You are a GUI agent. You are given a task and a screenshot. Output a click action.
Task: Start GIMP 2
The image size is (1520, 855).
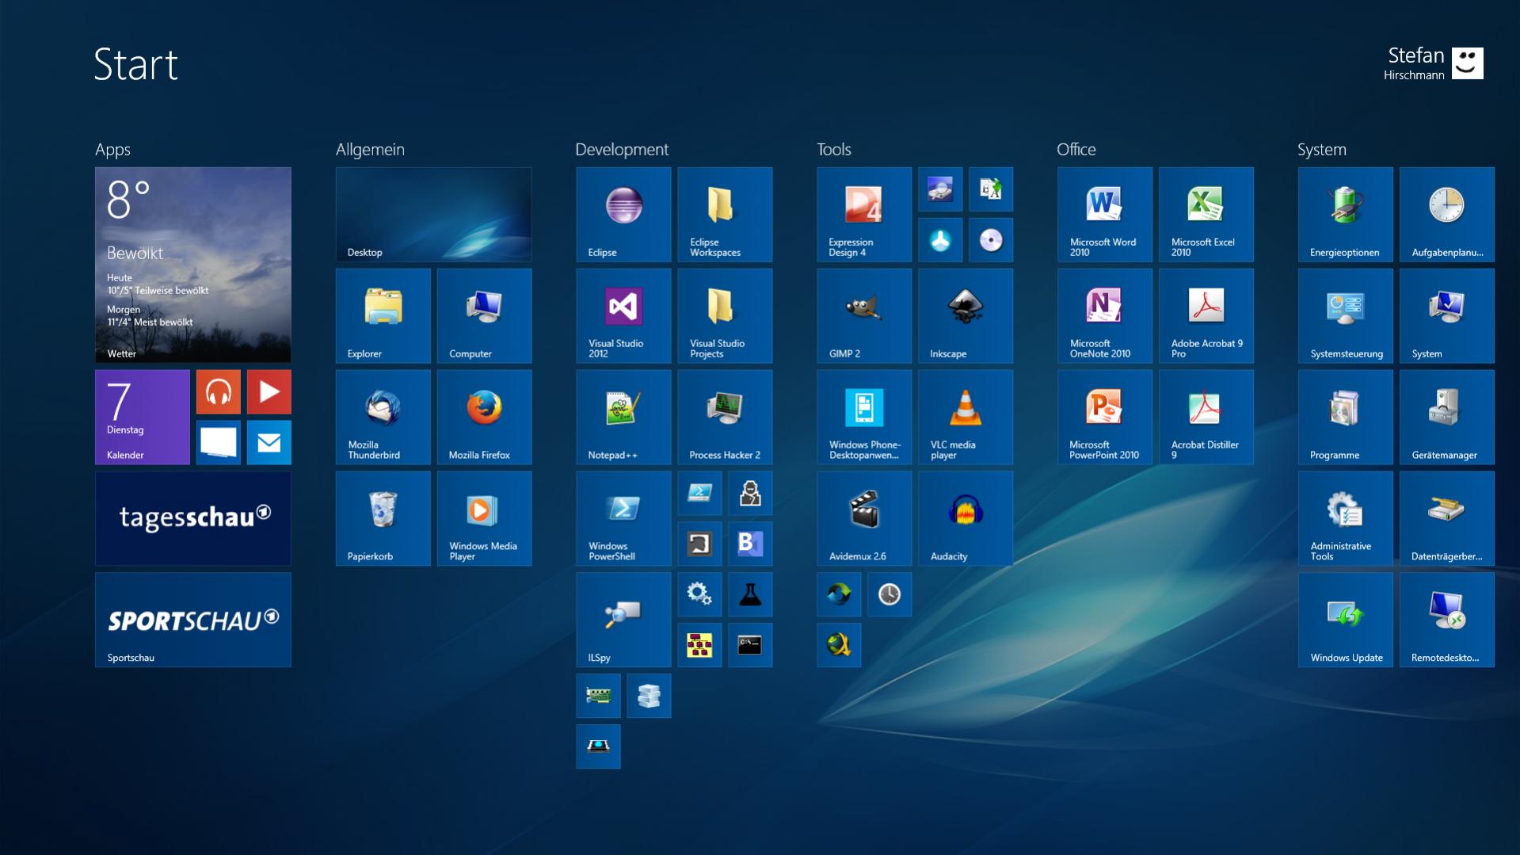(865, 315)
